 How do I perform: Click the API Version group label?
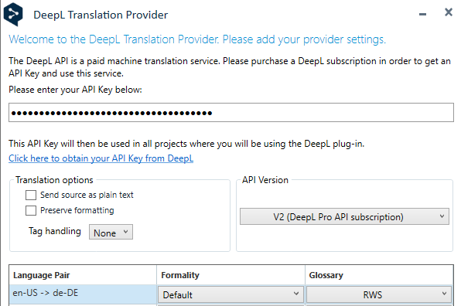265,180
